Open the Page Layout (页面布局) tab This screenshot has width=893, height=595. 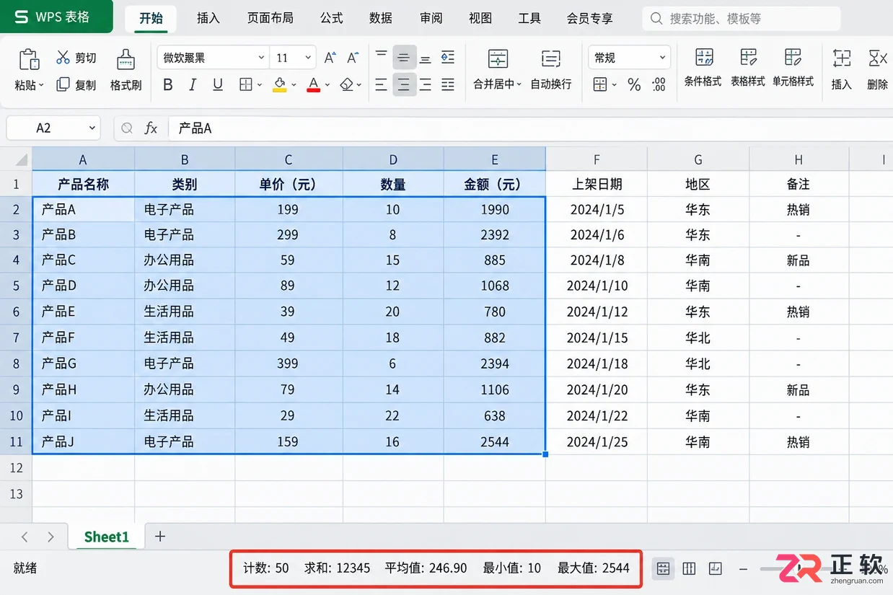click(x=270, y=18)
